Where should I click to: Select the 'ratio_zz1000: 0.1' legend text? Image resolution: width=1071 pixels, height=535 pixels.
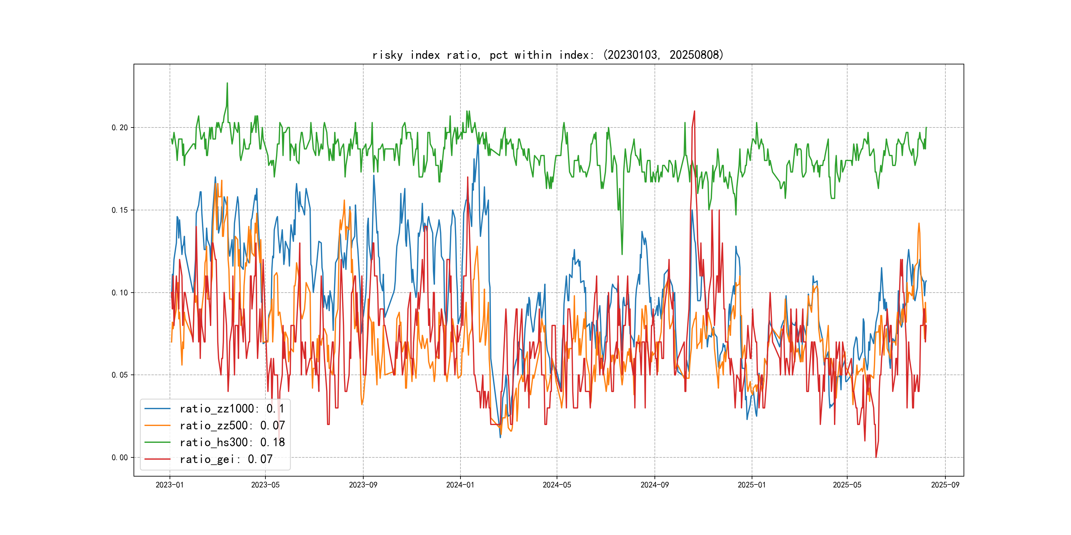point(232,409)
